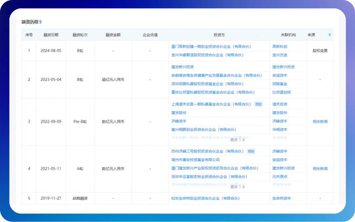Open 建发新兴投资 investor link in row 2
Viewport: 355px width, 222px height.
(182, 67)
